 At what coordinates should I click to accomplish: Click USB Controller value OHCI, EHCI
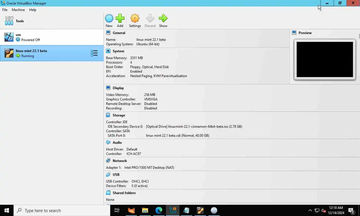coord(140,181)
